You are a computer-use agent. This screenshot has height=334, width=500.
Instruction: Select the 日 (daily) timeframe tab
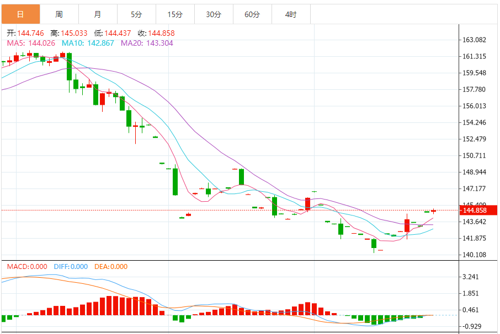click(21, 14)
